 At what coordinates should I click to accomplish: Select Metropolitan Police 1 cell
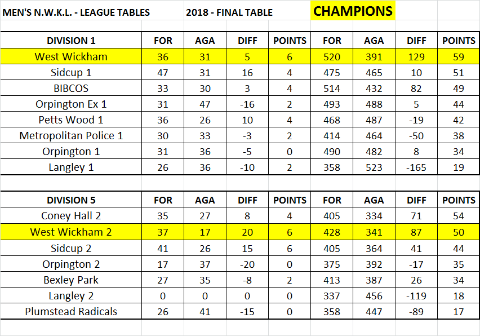[x=71, y=135]
